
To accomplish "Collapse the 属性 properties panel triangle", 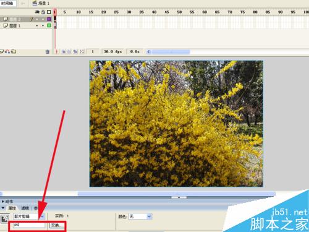I will [x=3, y=208].
